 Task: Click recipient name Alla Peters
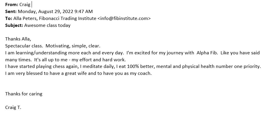(x=25, y=18)
